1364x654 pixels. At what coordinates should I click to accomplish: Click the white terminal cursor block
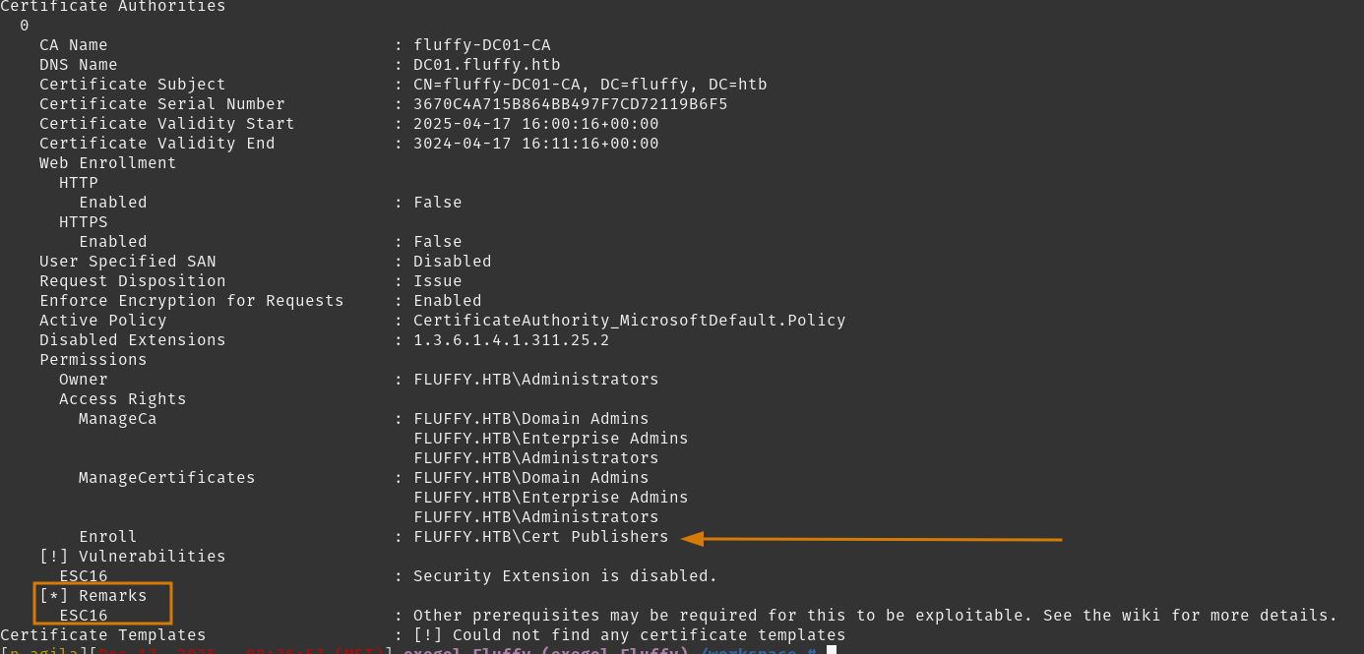(x=832, y=650)
